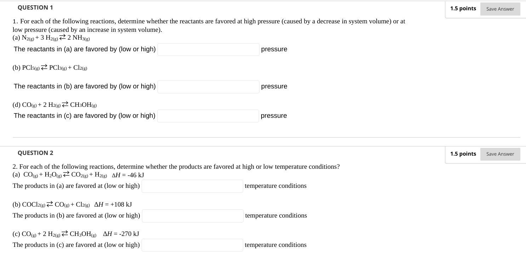
Task: Select the answer box for Question 2 part (c)
Action: pos(192,245)
